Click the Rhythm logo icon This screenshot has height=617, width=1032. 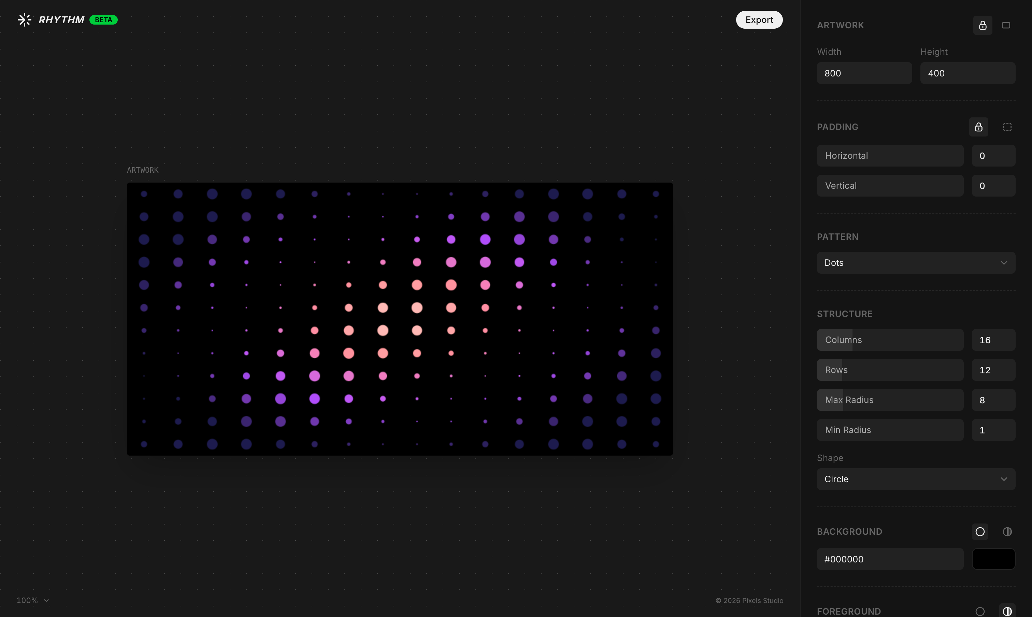click(x=25, y=19)
